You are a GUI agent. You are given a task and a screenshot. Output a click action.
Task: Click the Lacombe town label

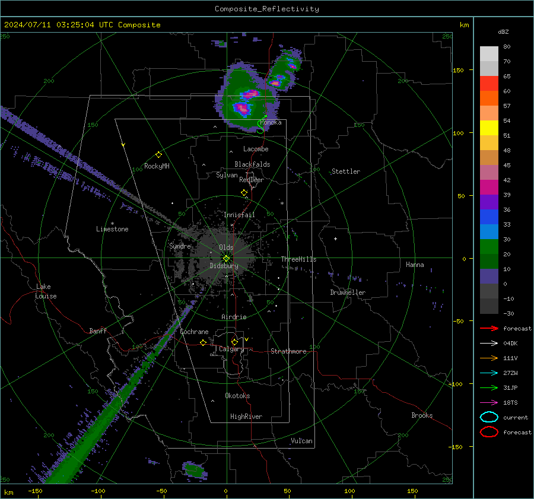[x=256, y=149]
